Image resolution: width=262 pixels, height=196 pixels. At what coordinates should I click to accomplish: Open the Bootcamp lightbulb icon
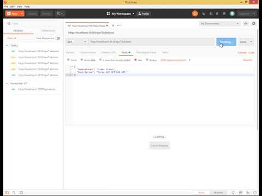tap(233, 193)
